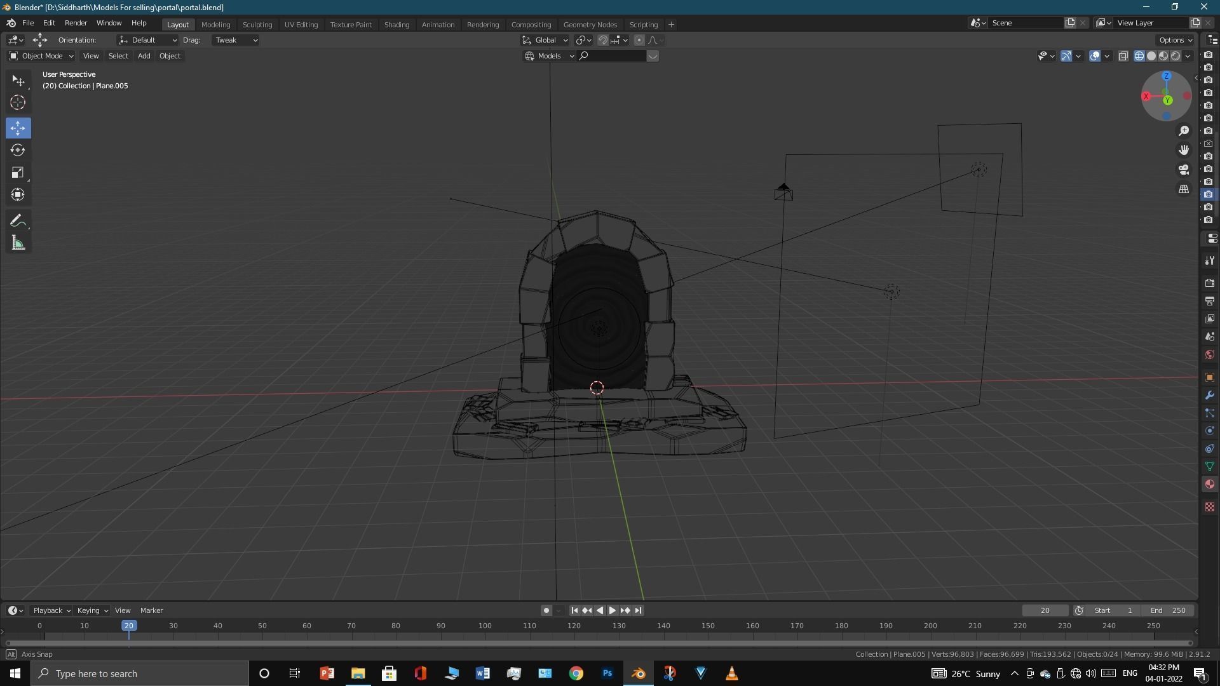Expand the Playback dropdown in timeline
The width and height of the screenshot is (1220, 686).
coord(51,610)
